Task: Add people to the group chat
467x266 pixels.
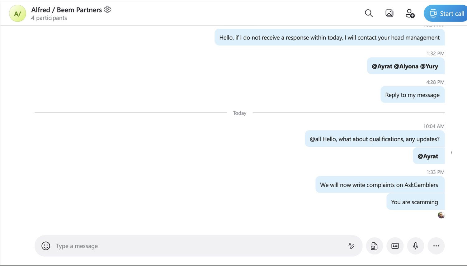Action: point(410,13)
